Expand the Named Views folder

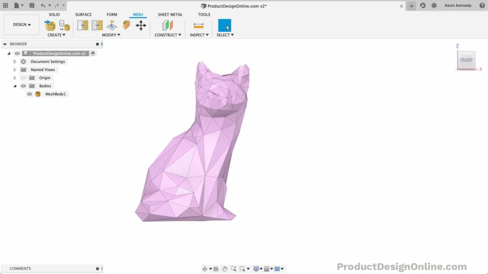coord(14,69)
